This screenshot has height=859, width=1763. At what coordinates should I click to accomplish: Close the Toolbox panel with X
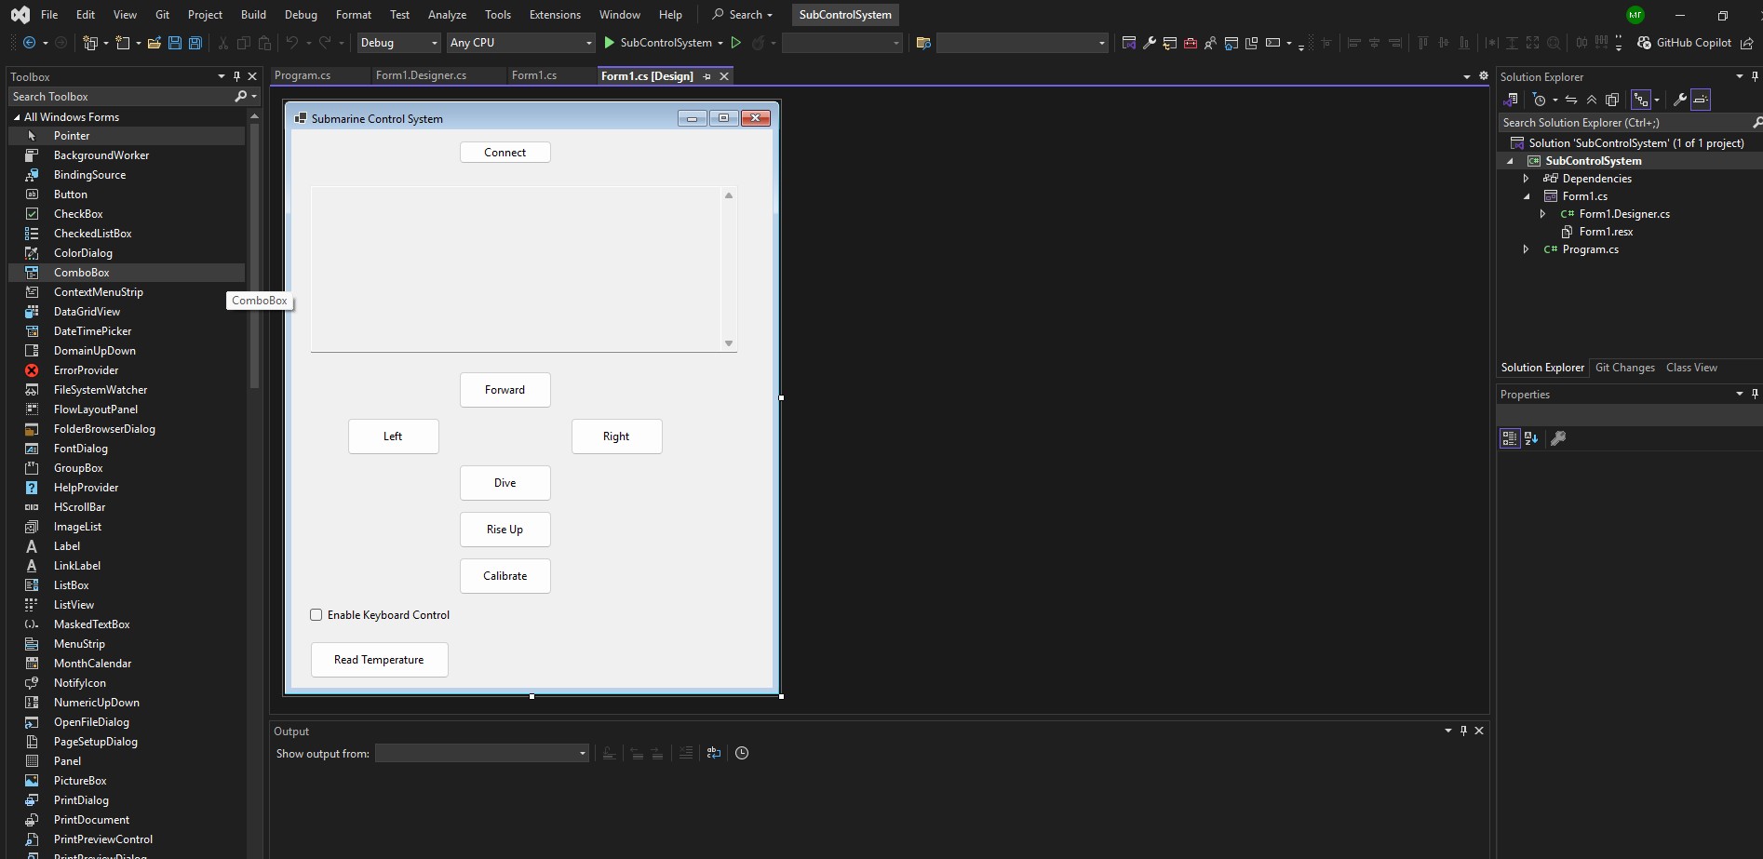[x=252, y=76]
